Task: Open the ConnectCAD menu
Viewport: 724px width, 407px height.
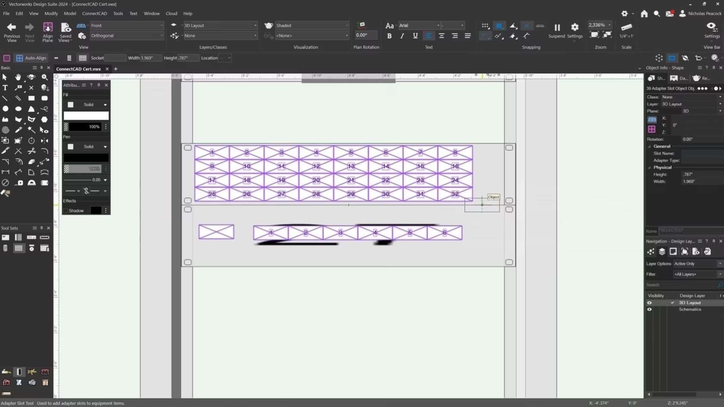Action: coord(94,13)
